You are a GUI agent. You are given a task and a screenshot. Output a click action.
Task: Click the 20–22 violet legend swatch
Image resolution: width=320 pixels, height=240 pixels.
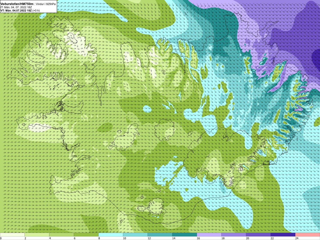(x=258, y=235)
